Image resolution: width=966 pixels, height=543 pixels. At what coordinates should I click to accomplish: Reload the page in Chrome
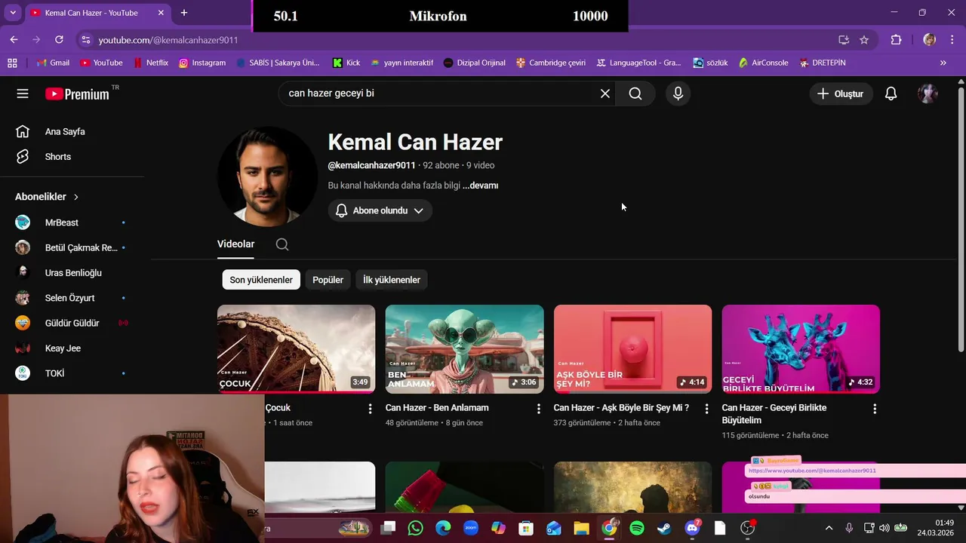59,39
